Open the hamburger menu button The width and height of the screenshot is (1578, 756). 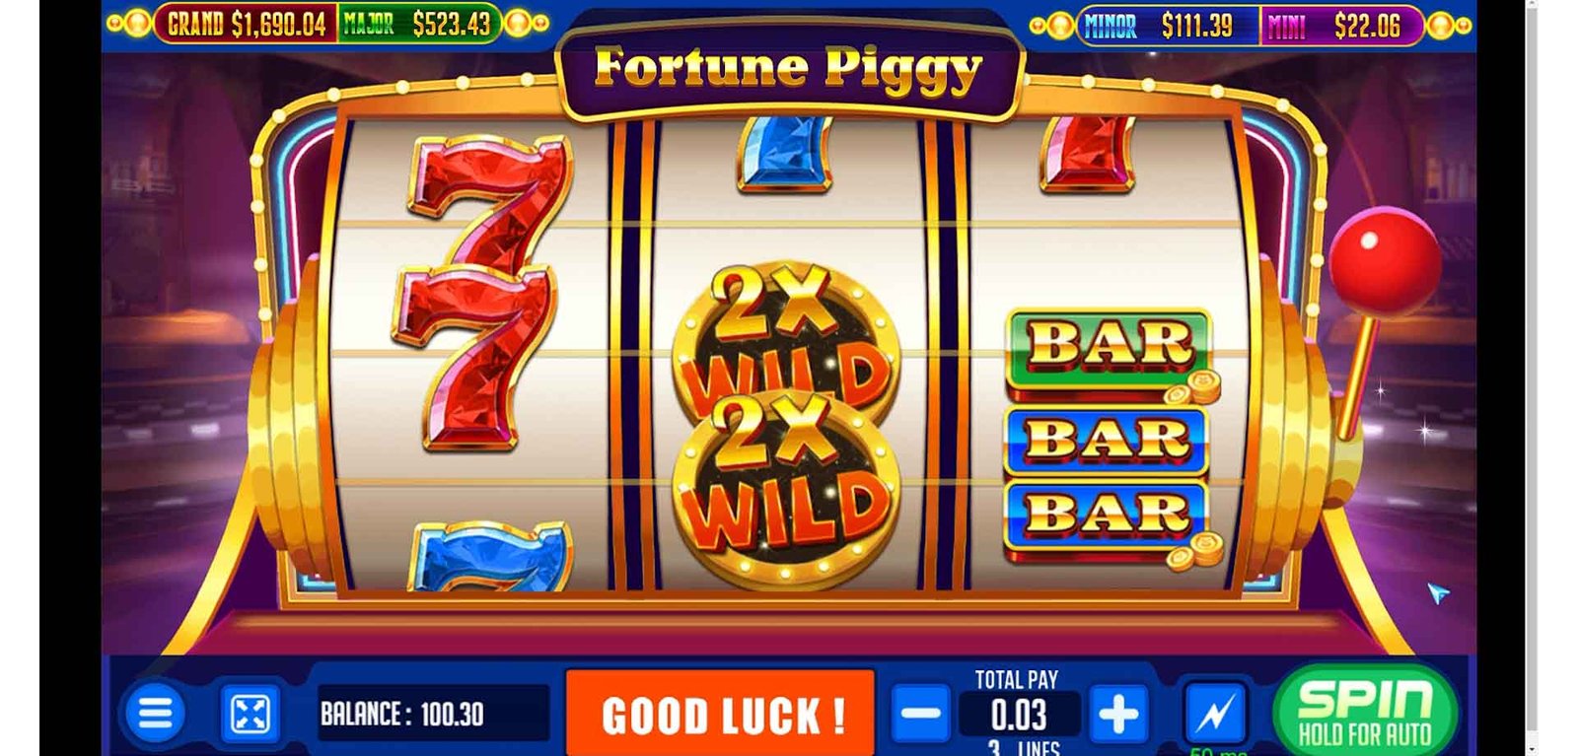(155, 713)
